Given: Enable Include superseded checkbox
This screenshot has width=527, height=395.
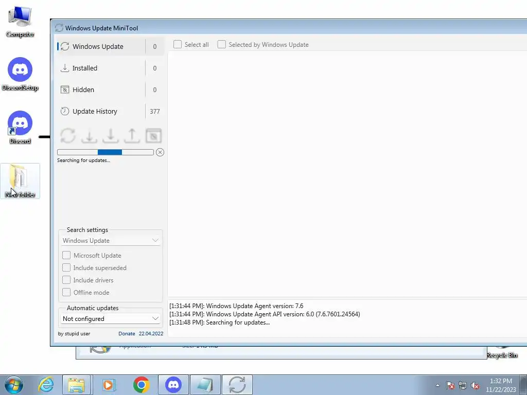Looking at the screenshot, I should 66,267.
